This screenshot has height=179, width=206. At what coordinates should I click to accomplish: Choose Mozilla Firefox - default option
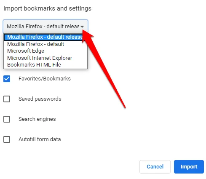[45, 44]
